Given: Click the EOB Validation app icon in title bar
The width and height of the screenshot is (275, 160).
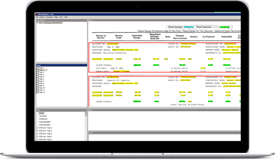Looking at the screenshot, I should click(37, 15).
